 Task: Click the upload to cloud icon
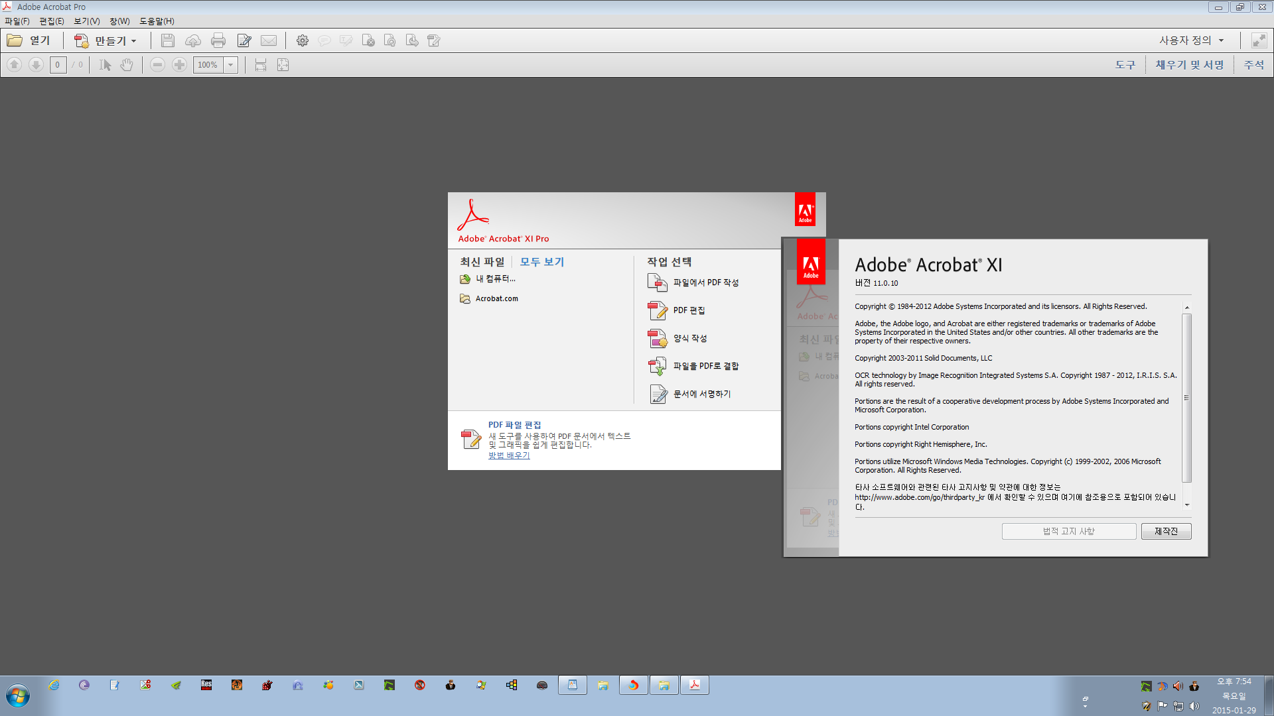pyautogui.click(x=193, y=41)
